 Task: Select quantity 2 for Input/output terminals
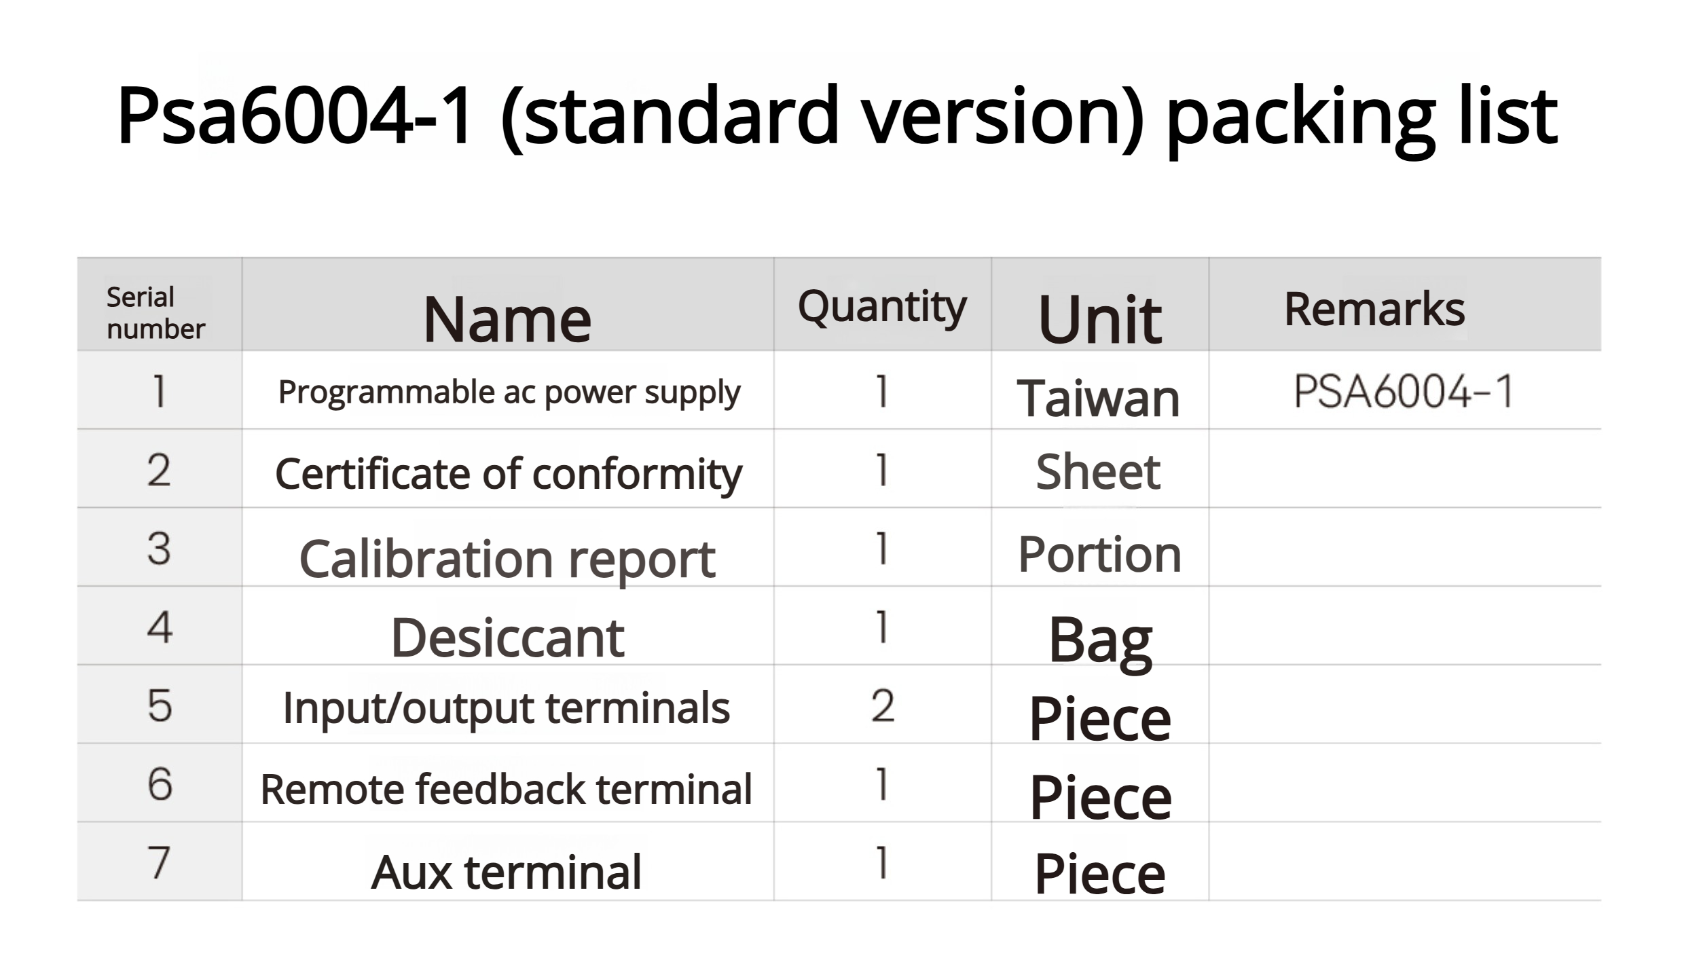(882, 706)
